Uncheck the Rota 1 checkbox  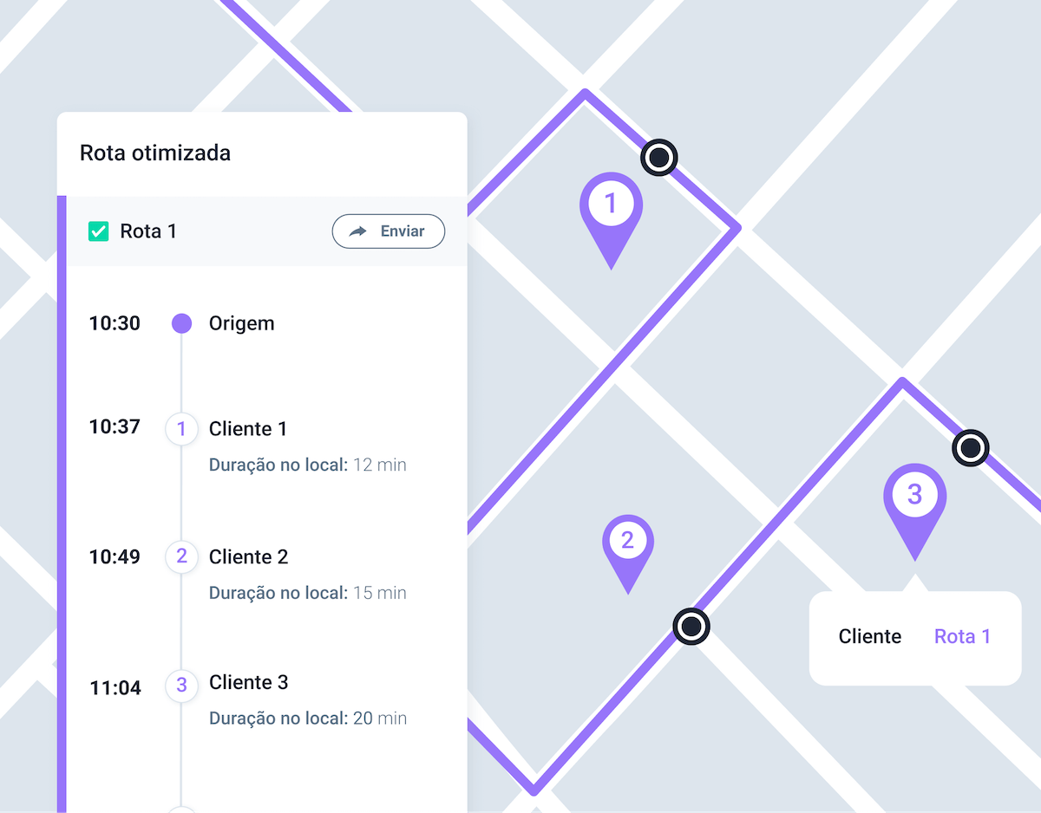coord(99,231)
